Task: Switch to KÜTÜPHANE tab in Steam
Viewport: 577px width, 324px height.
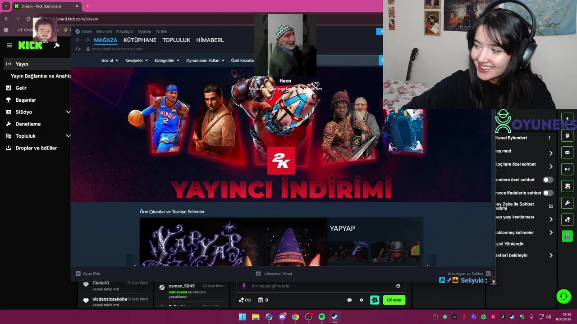Action: coord(140,40)
